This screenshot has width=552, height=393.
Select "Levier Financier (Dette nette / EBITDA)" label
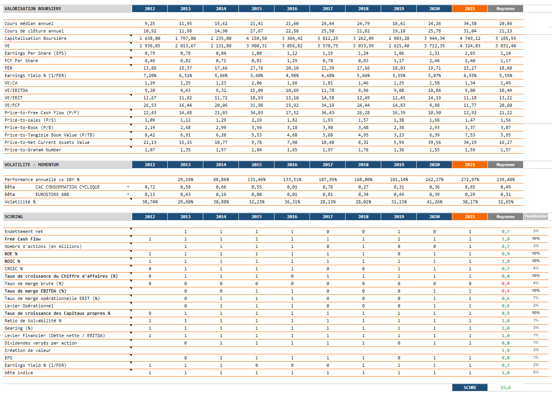click(x=55, y=336)
